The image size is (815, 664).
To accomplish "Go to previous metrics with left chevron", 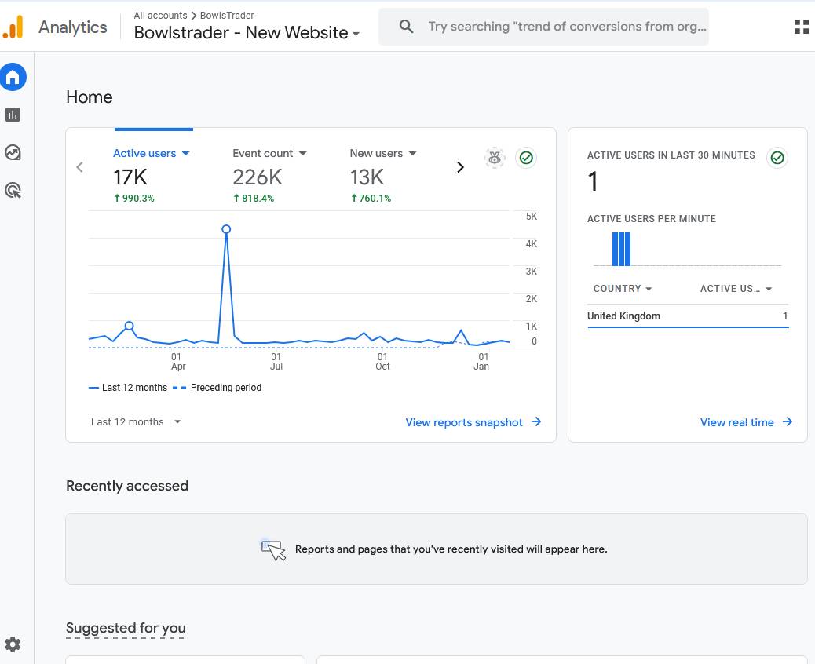I will 79,167.
